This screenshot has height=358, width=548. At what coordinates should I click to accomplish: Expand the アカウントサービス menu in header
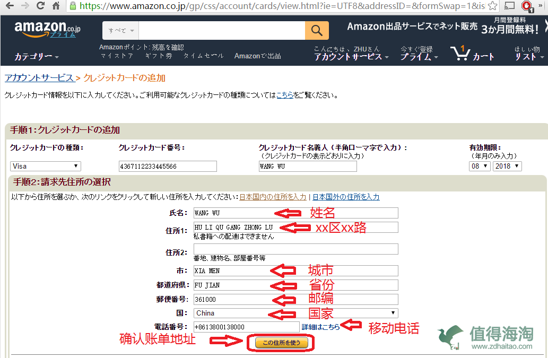coord(351,57)
